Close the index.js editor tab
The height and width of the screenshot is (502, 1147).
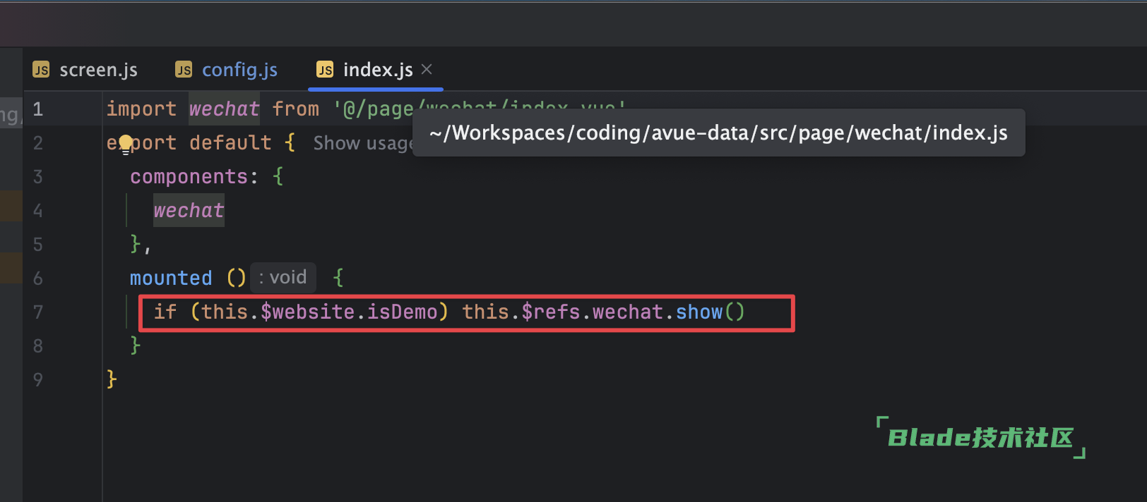click(427, 69)
